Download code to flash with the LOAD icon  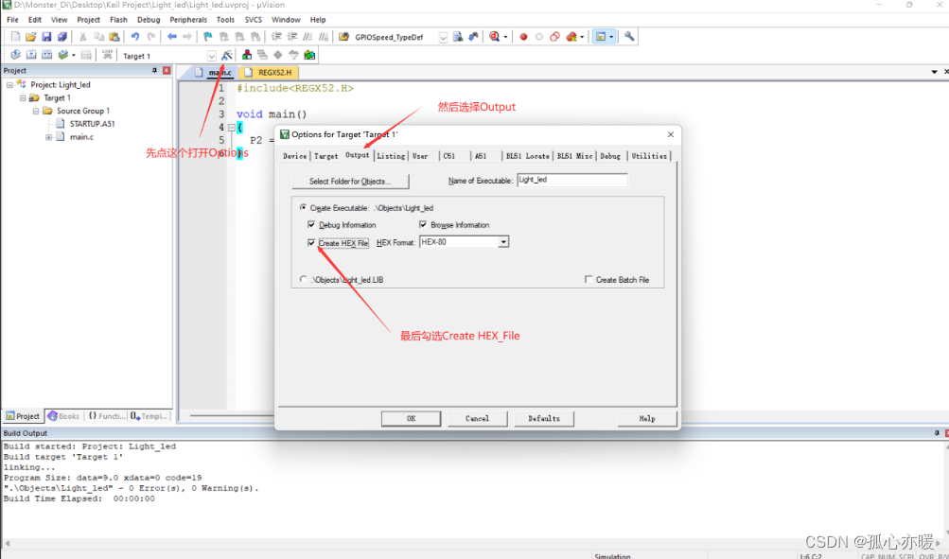(x=107, y=55)
